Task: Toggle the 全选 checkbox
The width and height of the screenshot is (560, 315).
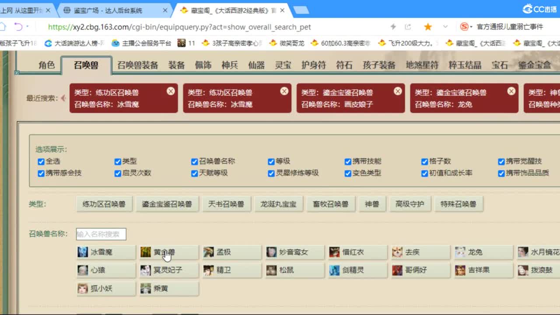Action: [41, 161]
